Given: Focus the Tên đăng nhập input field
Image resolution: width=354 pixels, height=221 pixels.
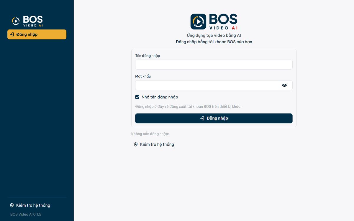Looking at the screenshot, I should 214,65.
